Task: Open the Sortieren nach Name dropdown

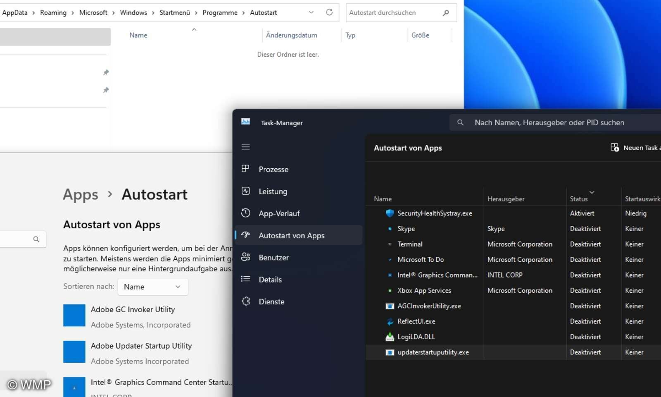Action: [x=152, y=287]
